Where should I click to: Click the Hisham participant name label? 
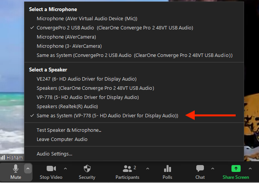click(x=15, y=158)
